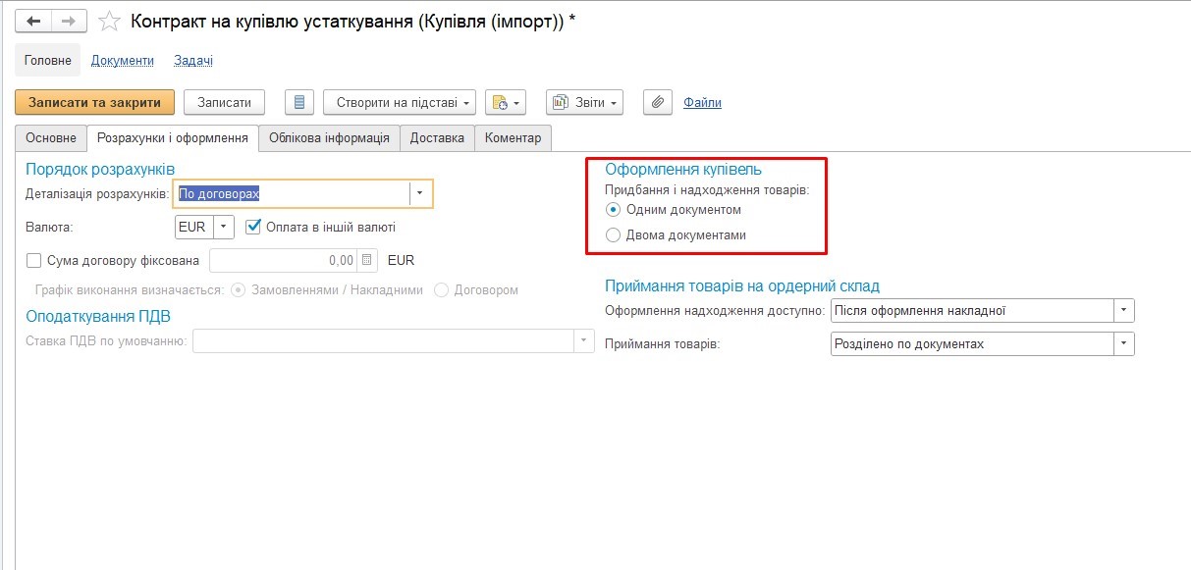The height and width of the screenshot is (570, 1191).
Task: Select Замовленнями / Накладними radio option
Action: 238,290
